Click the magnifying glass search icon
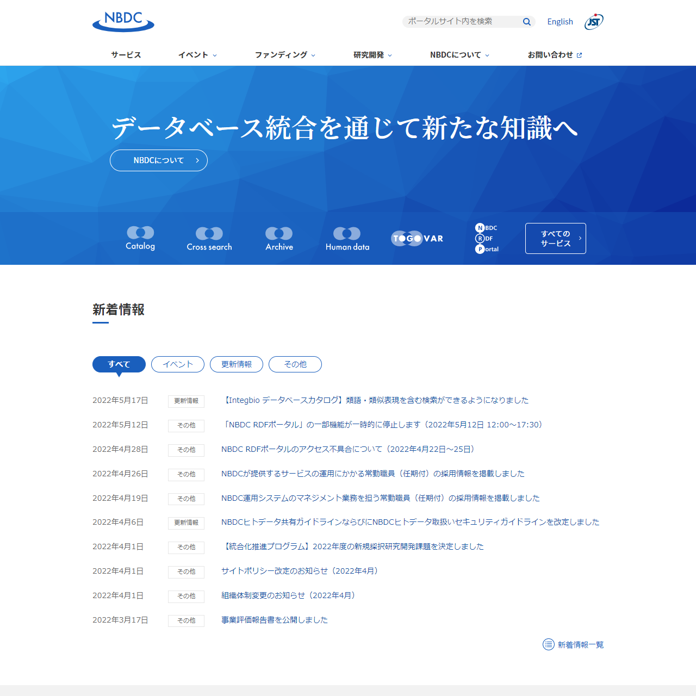This screenshot has height=696, width=696. click(x=526, y=22)
